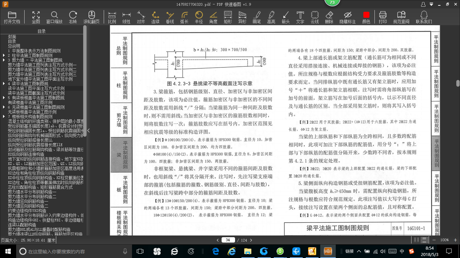The width and height of the screenshot is (460, 258).
Task: Expand the 梁平法施工图制图规则 tree item
Action: point(4,84)
